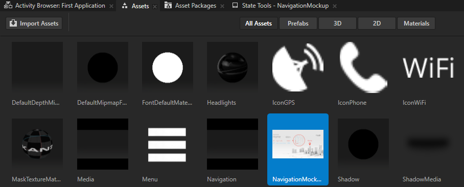Select the Menu hamburger icon asset

click(168, 144)
